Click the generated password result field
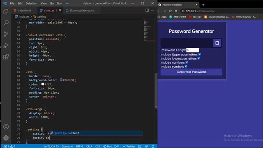Image resolution: width=263 pixels, height=148 pixels. coord(187,43)
